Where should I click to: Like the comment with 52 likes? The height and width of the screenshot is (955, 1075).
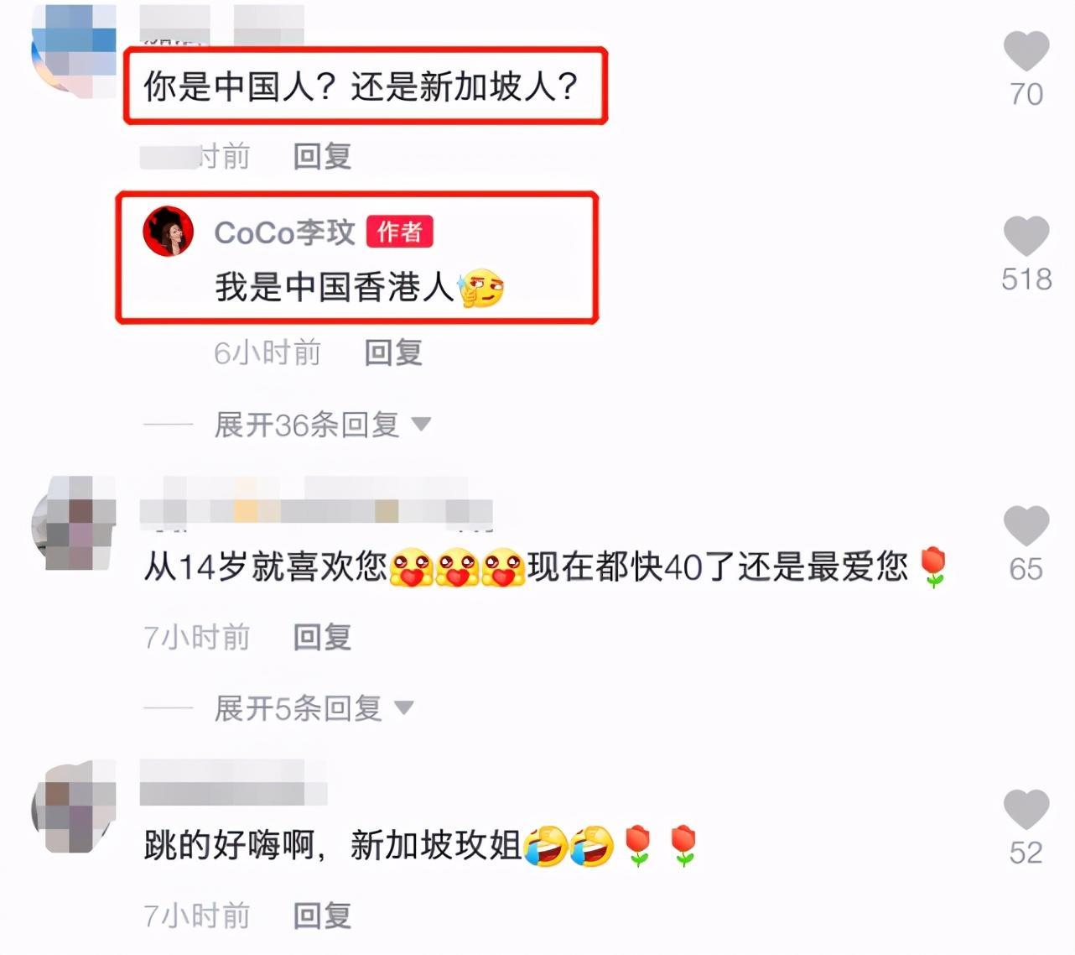(x=1026, y=810)
